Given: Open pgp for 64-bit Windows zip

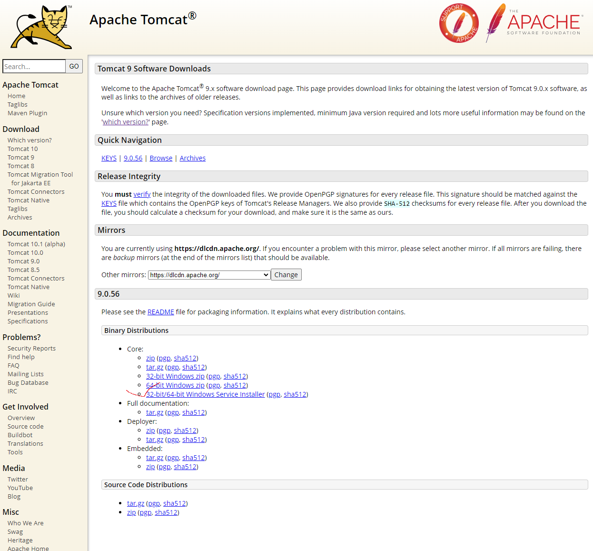Looking at the screenshot, I should (215, 385).
